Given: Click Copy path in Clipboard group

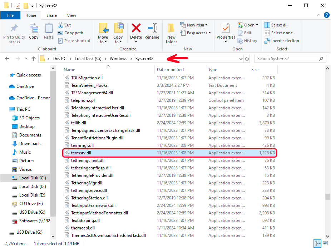Looking at the screenshot, I should tap(70, 33).
